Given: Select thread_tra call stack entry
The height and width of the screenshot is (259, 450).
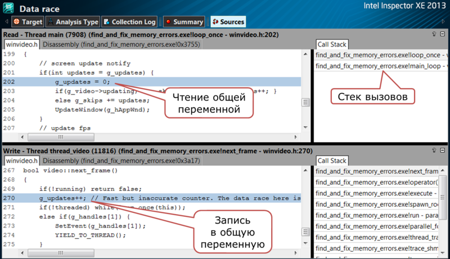Looking at the screenshot, I should point(376,237).
